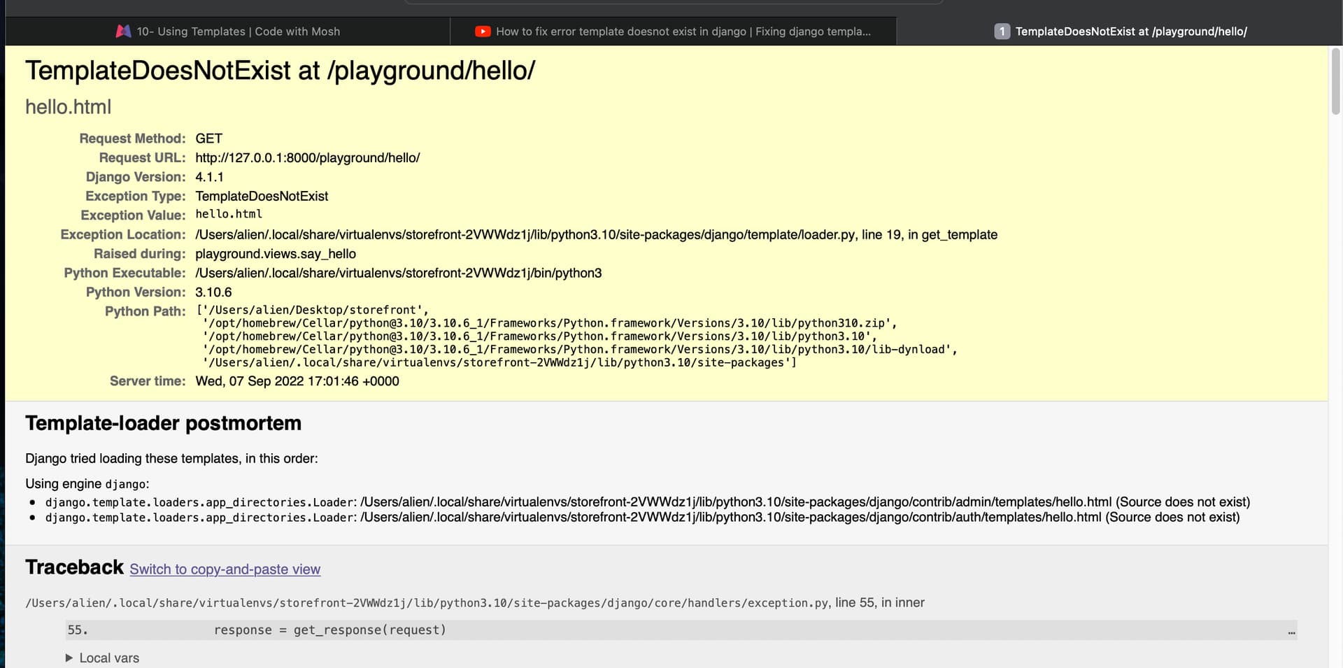Image resolution: width=1343 pixels, height=668 pixels.
Task: Open the How to fix error template tab
Action: [x=673, y=31]
